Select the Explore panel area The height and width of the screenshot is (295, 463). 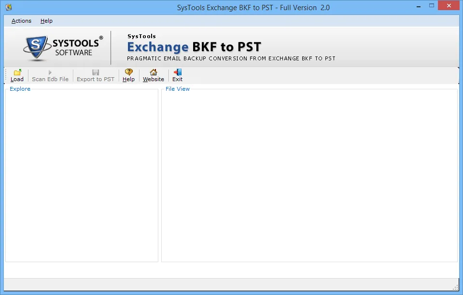[x=81, y=174]
